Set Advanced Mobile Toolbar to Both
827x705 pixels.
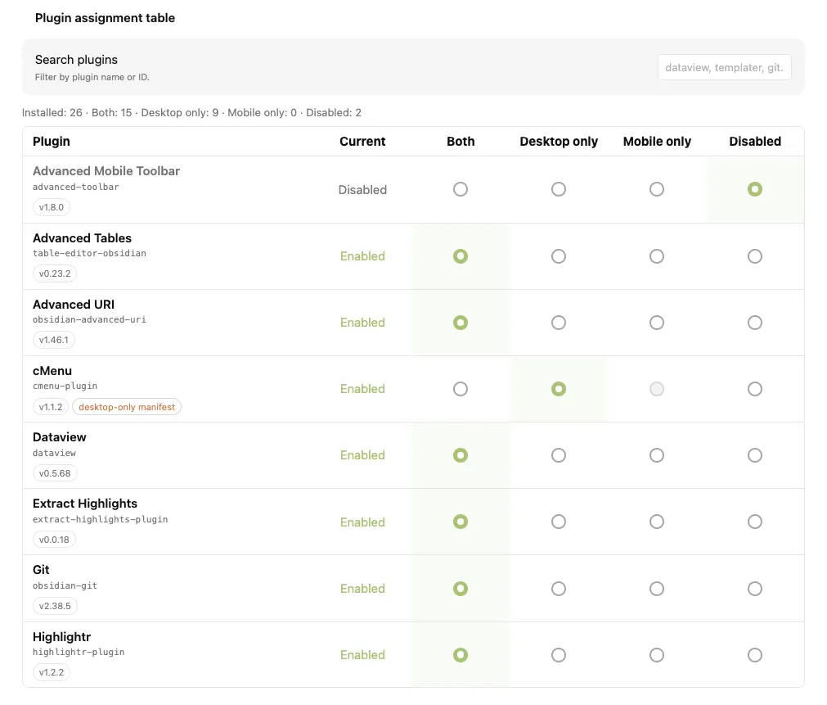(x=461, y=189)
